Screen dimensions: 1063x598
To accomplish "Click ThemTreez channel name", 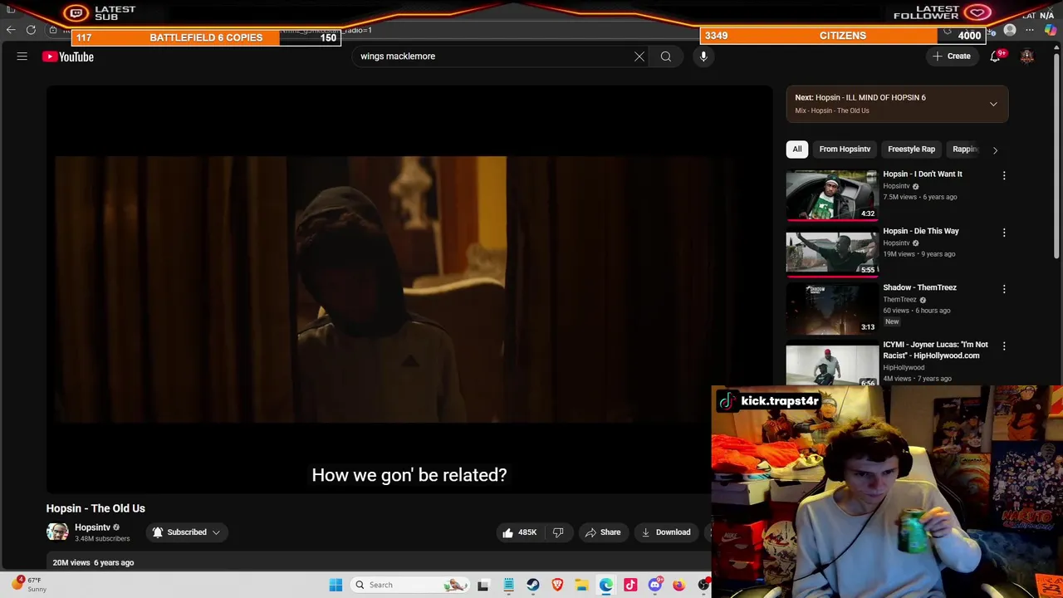I will (899, 300).
